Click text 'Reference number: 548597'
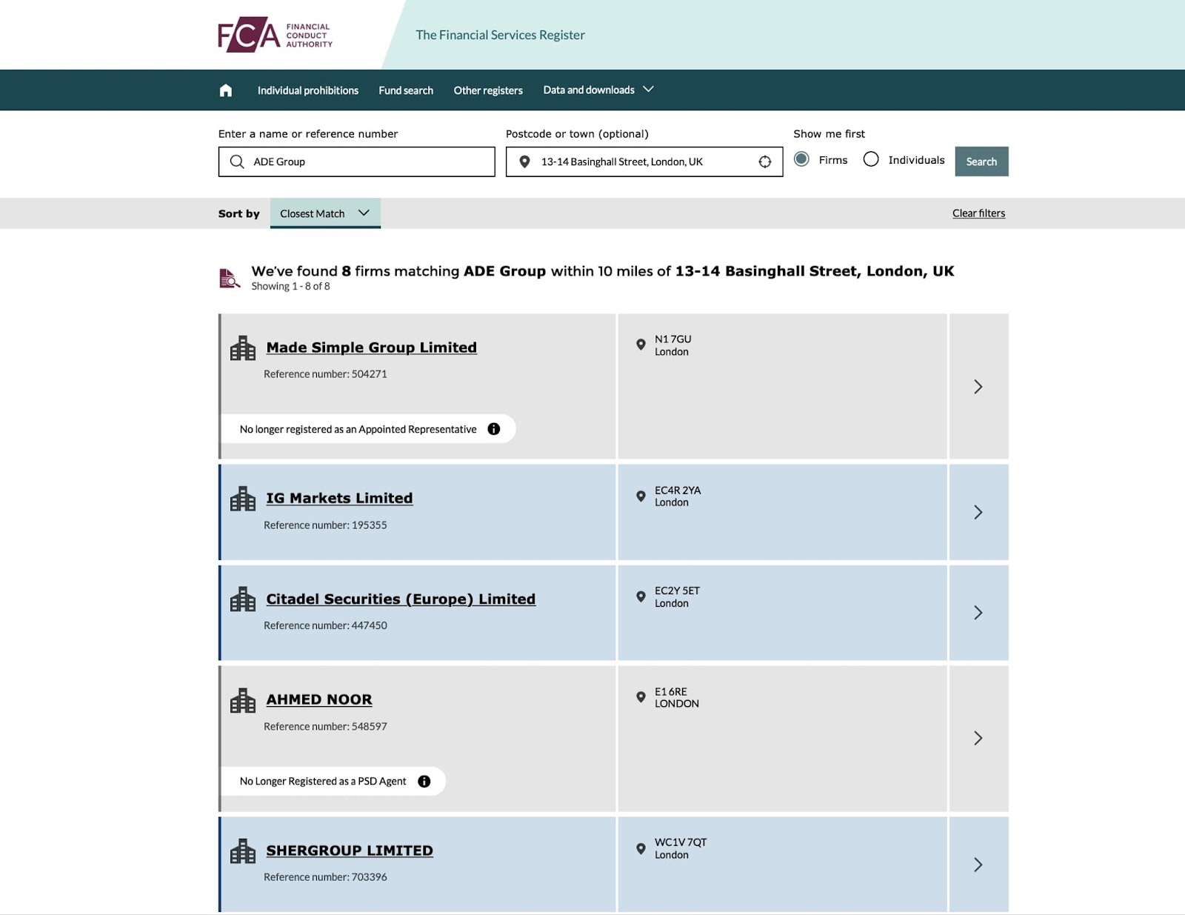Screen dimensions: 1185x915 325,727
